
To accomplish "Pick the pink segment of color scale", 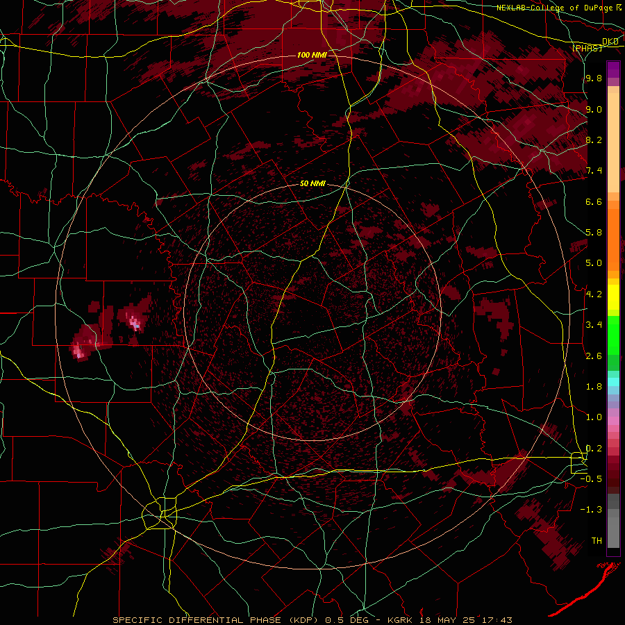I will click(613, 421).
